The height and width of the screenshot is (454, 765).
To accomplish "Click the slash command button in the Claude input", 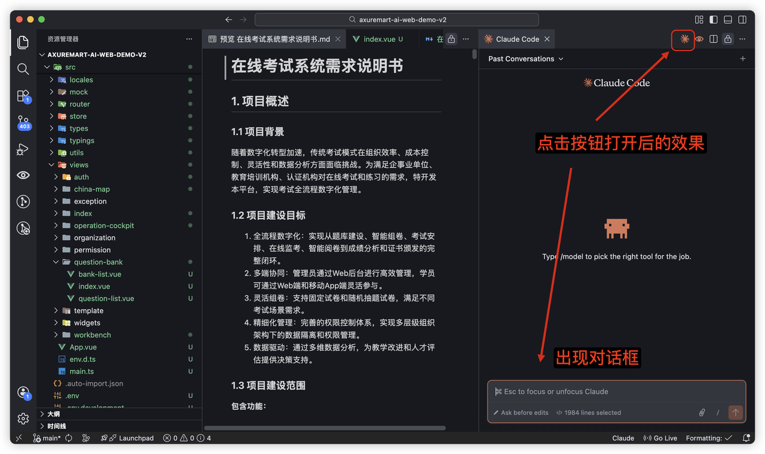I will click(718, 413).
